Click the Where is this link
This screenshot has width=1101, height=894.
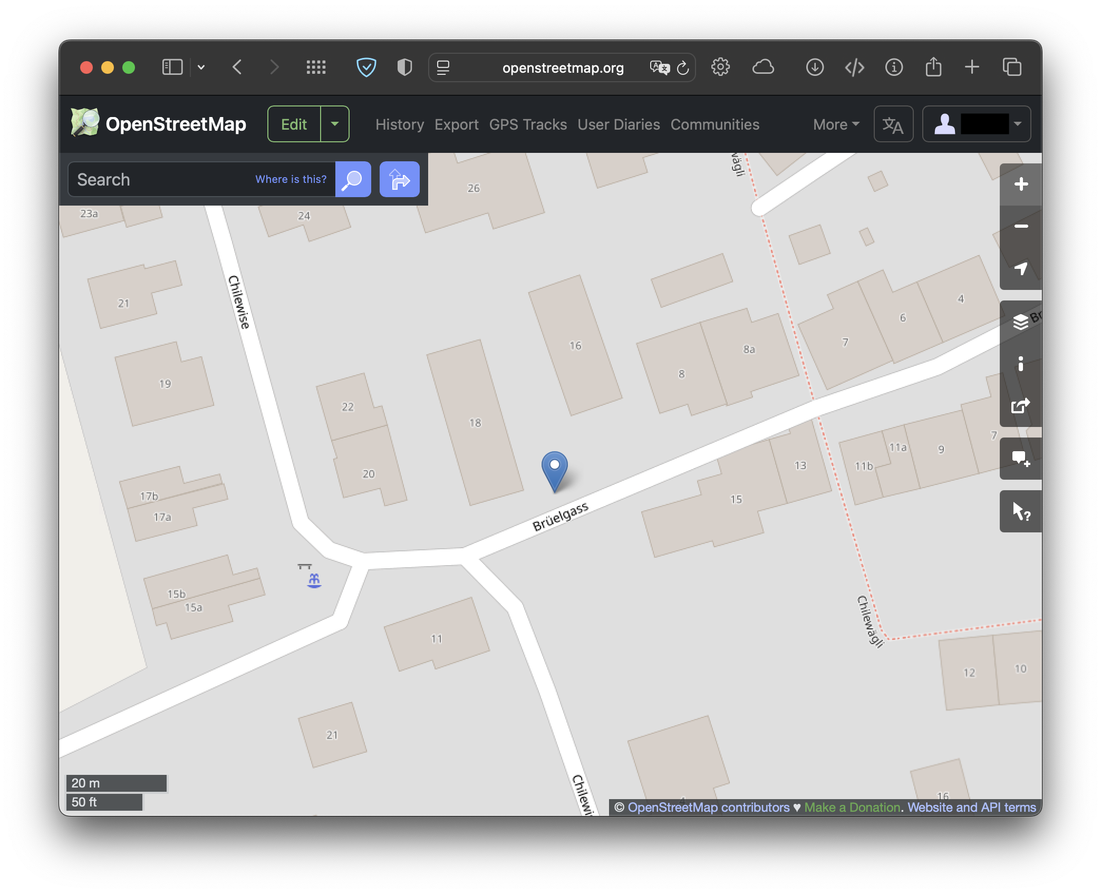coord(291,179)
